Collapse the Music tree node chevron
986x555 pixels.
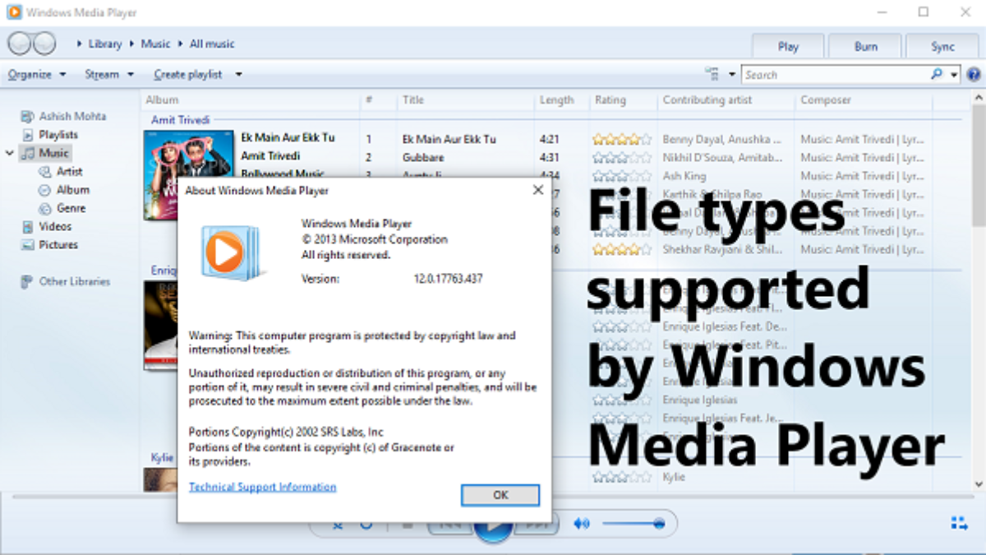tap(10, 153)
